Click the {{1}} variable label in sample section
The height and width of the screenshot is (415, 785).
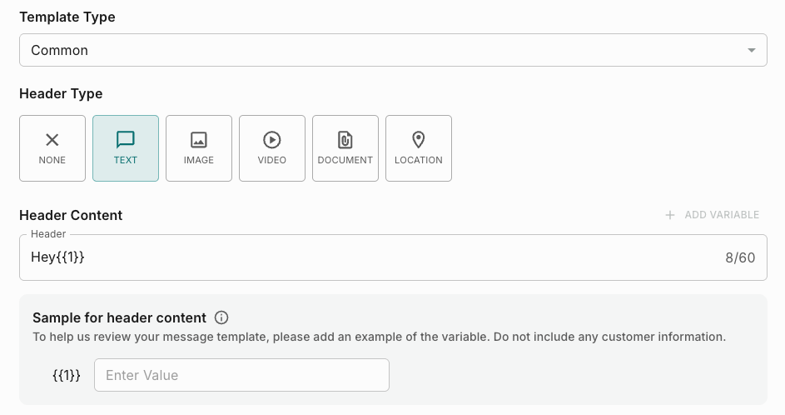67,375
